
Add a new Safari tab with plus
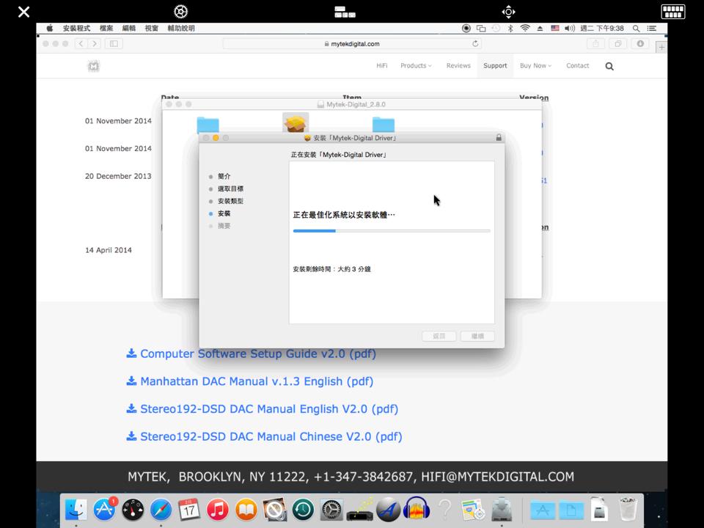point(661,47)
